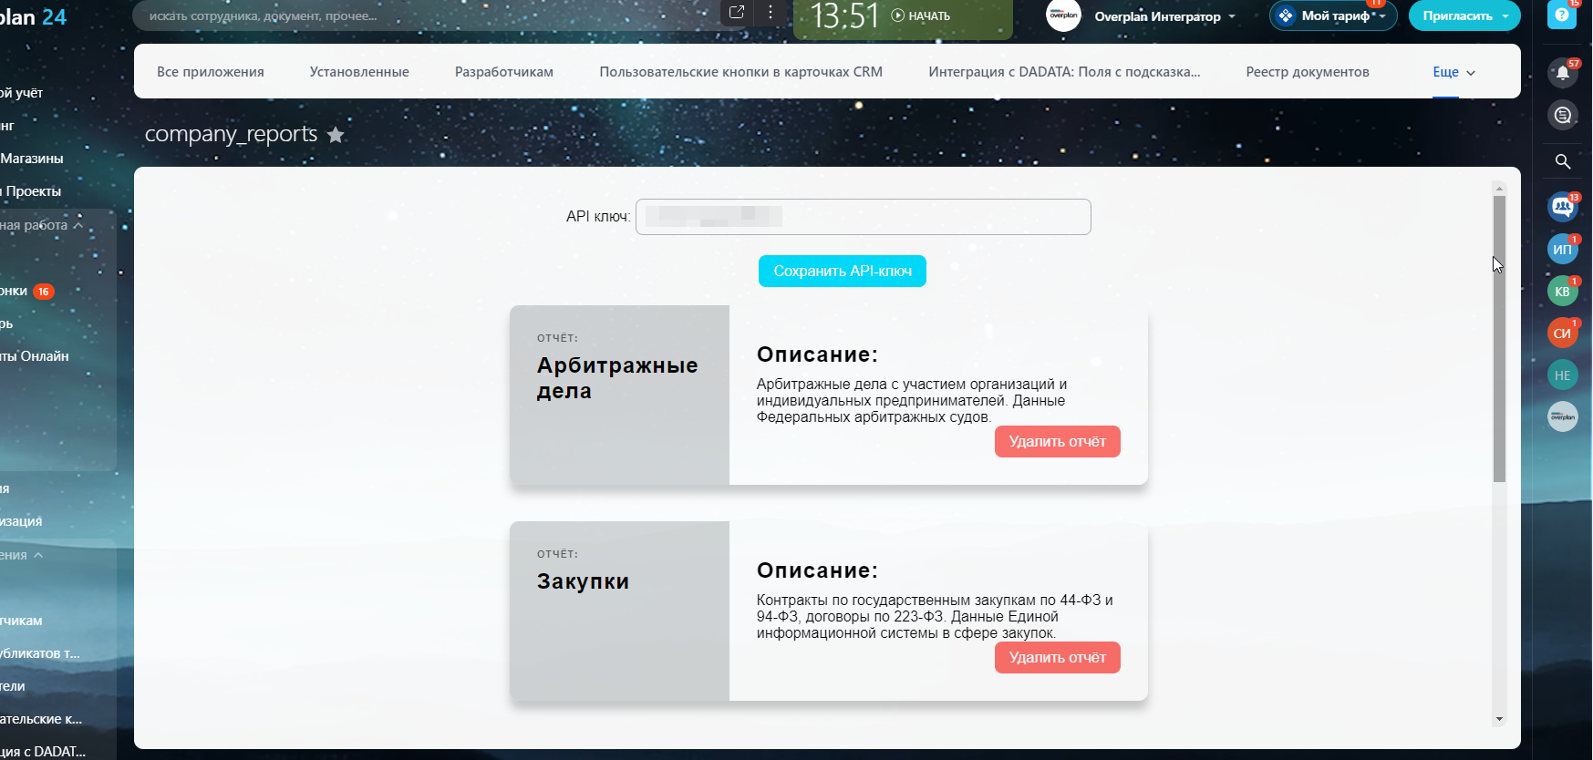Open the Реестр документов tab
This screenshot has width=1593, height=760.
(x=1307, y=72)
